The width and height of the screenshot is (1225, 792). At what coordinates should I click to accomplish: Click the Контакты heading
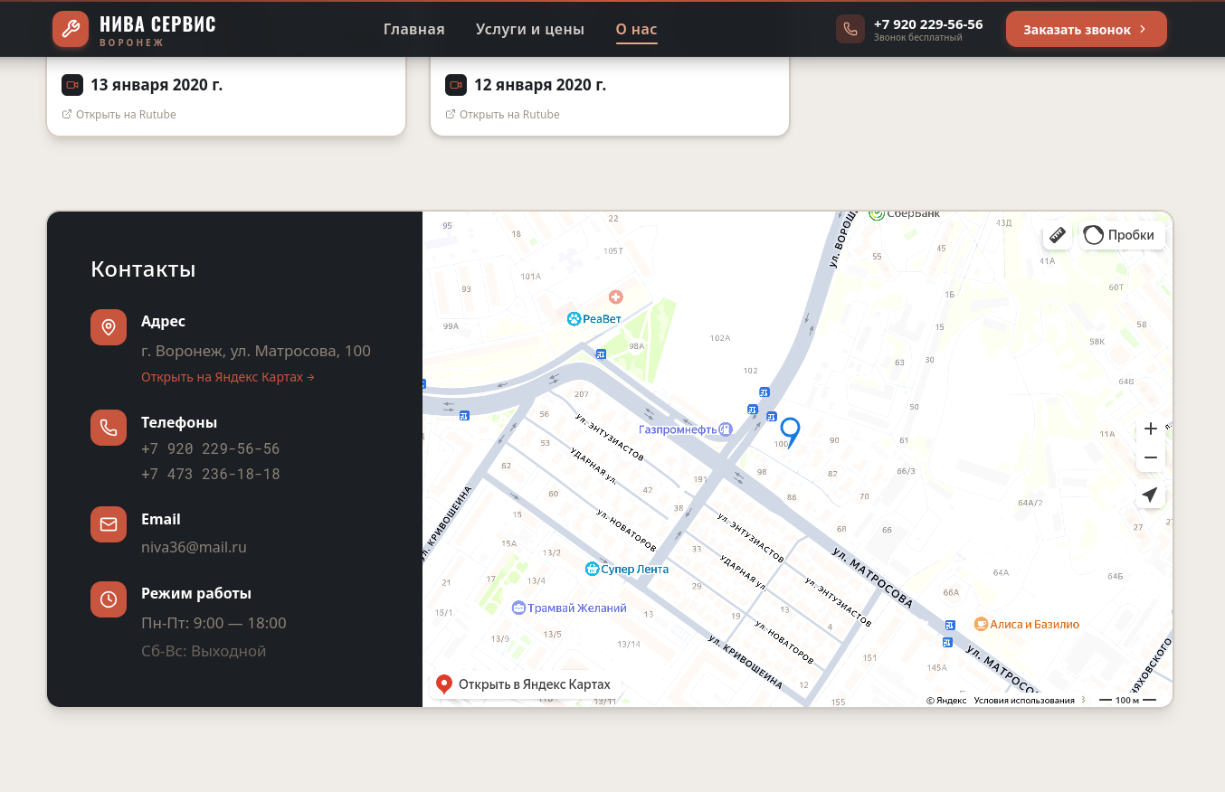click(143, 269)
